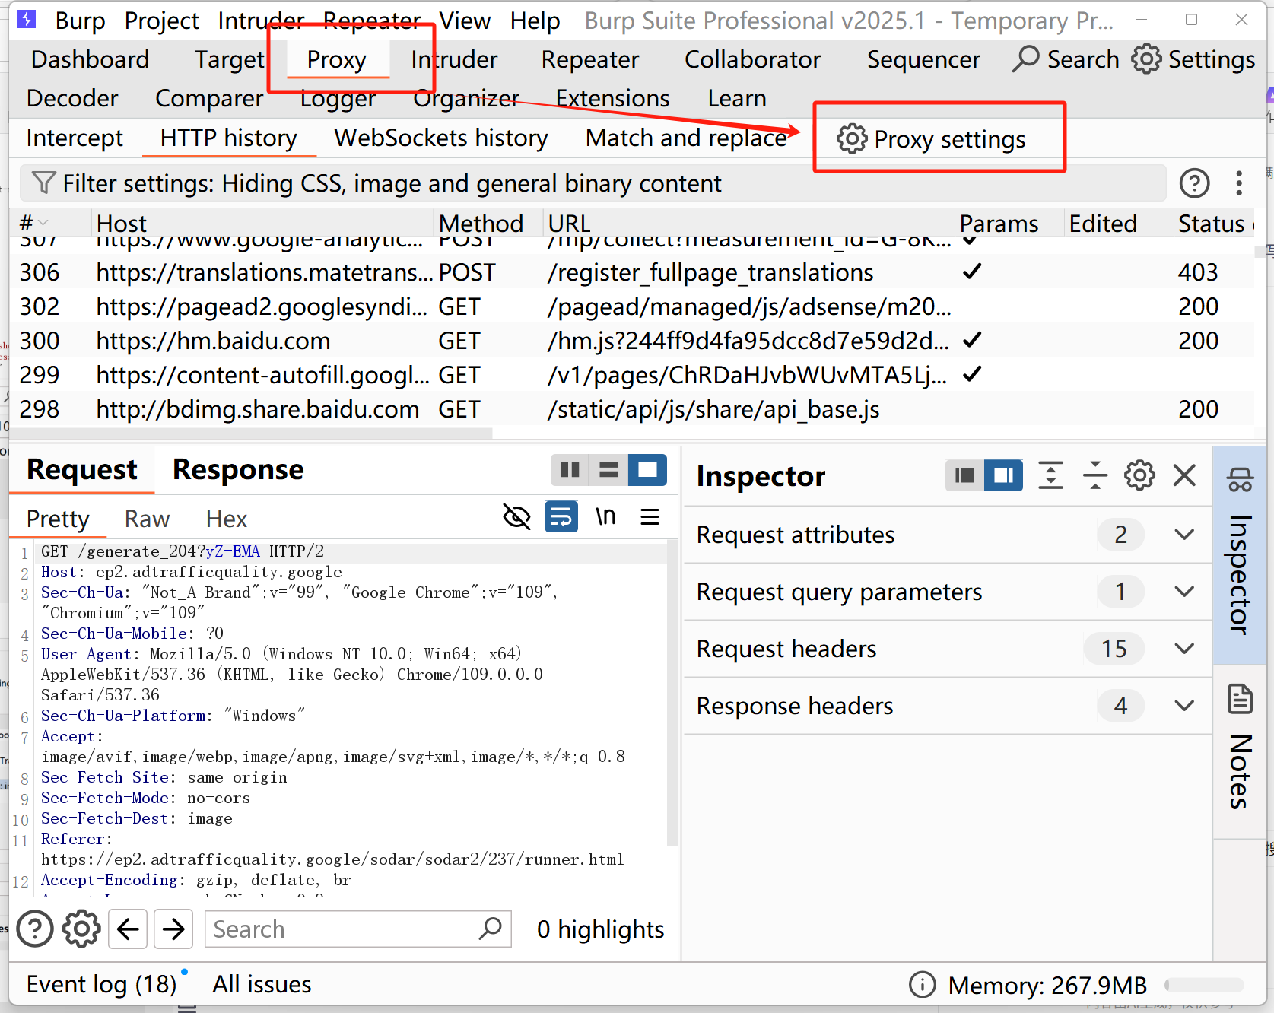1274x1013 pixels.
Task: Open the message editor hamburger menu
Action: coord(650,517)
